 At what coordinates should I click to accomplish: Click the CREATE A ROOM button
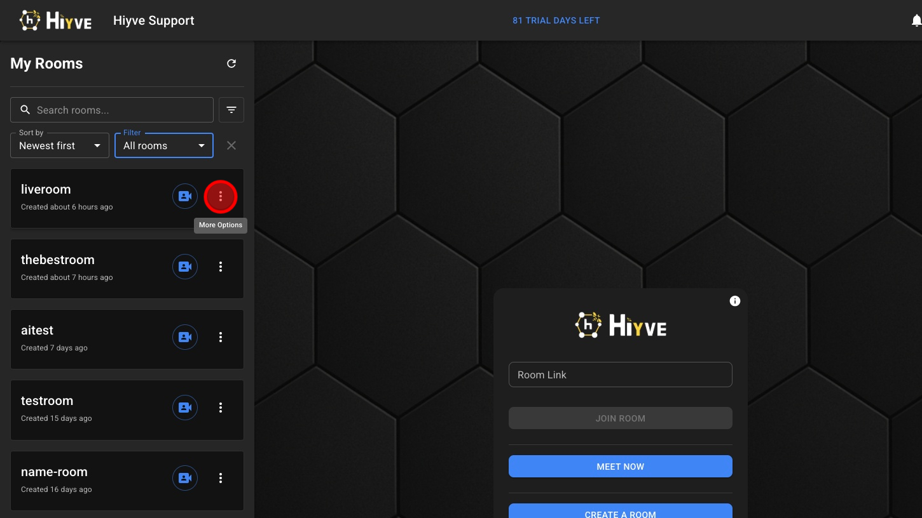point(620,511)
